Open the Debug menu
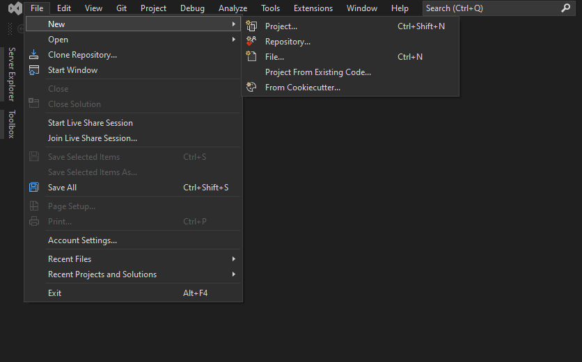582x362 pixels. (x=192, y=8)
